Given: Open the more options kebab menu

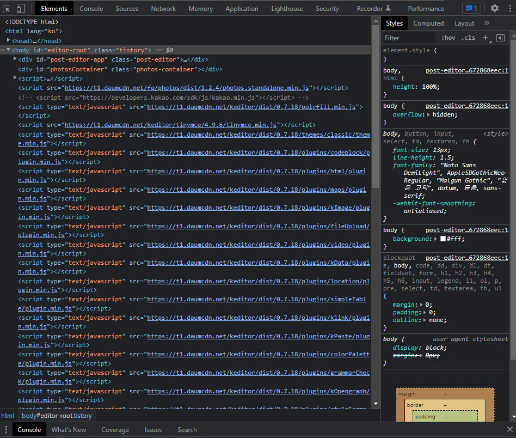Looking at the screenshot, I should point(510,8).
